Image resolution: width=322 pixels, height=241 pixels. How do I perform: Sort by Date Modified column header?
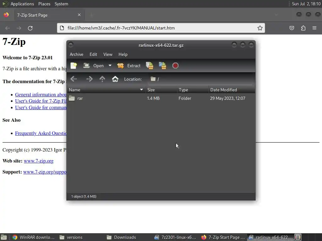click(x=232, y=90)
